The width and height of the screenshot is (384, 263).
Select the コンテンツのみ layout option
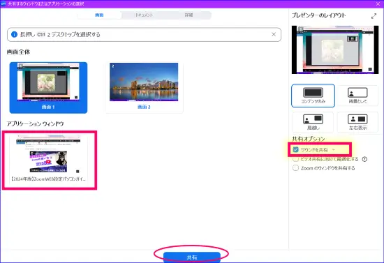(x=313, y=96)
